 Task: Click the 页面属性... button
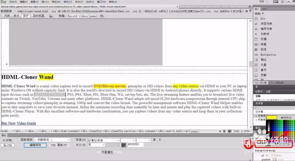pos(109,152)
